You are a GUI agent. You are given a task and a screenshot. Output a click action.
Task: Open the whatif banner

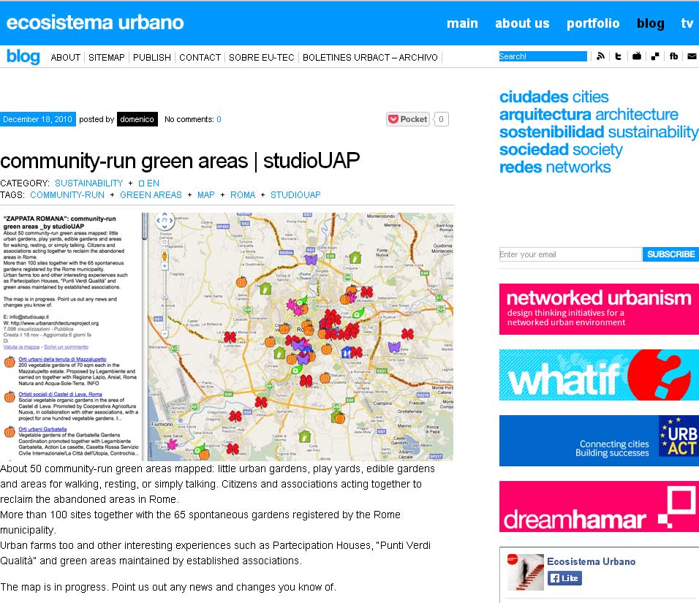[x=599, y=375]
